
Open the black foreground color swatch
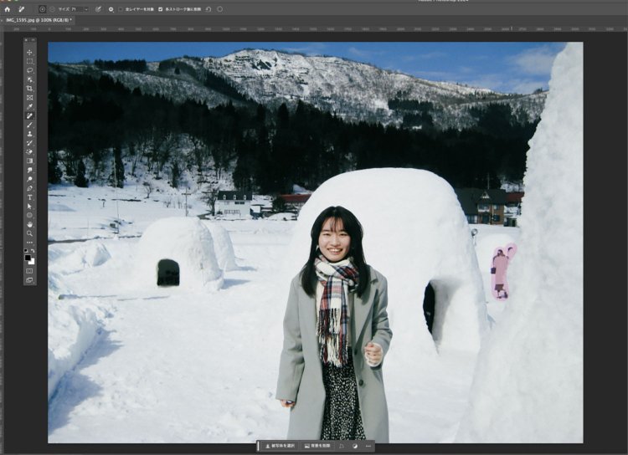click(x=28, y=258)
